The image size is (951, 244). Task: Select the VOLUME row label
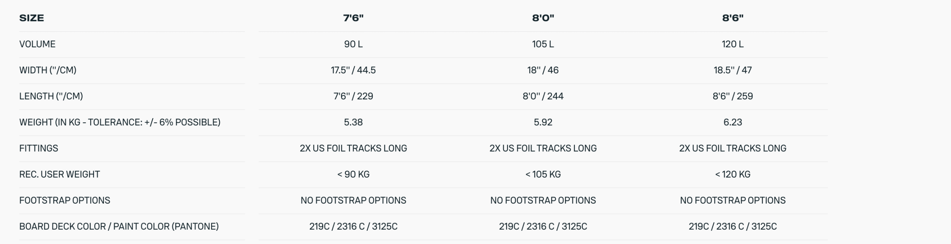click(x=37, y=44)
